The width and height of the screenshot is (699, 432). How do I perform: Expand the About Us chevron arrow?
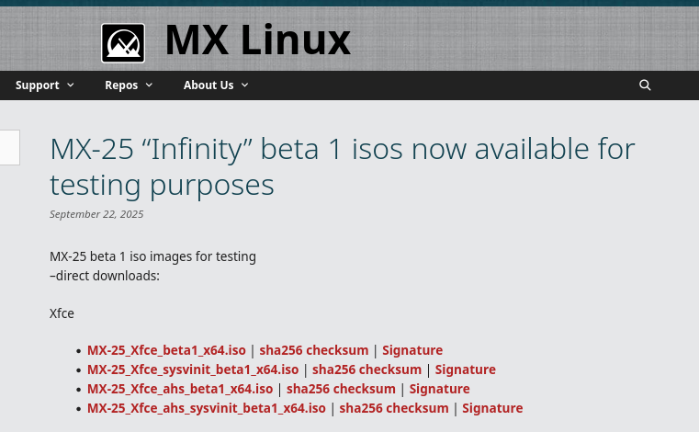(x=244, y=85)
